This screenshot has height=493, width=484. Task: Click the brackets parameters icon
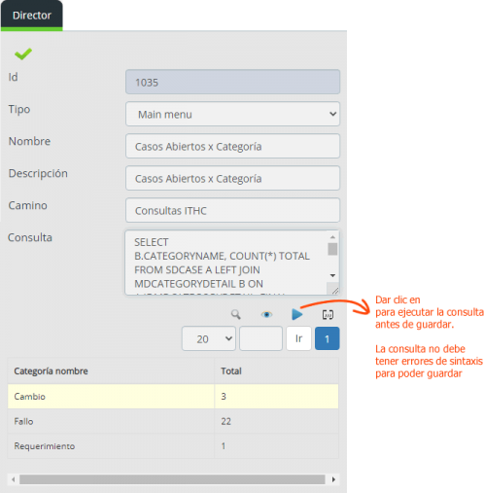(328, 314)
